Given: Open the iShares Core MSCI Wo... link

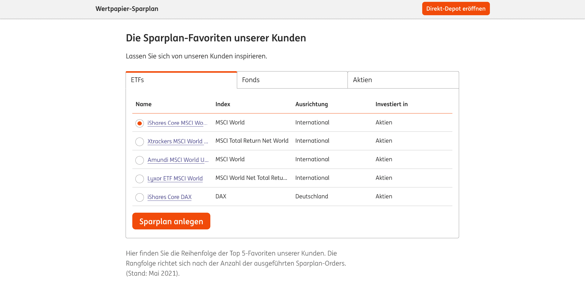Looking at the screenshot, I should (x=177, y=123).
